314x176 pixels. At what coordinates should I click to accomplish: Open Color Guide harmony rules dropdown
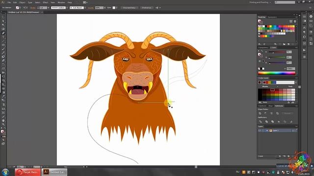(296, 83)
